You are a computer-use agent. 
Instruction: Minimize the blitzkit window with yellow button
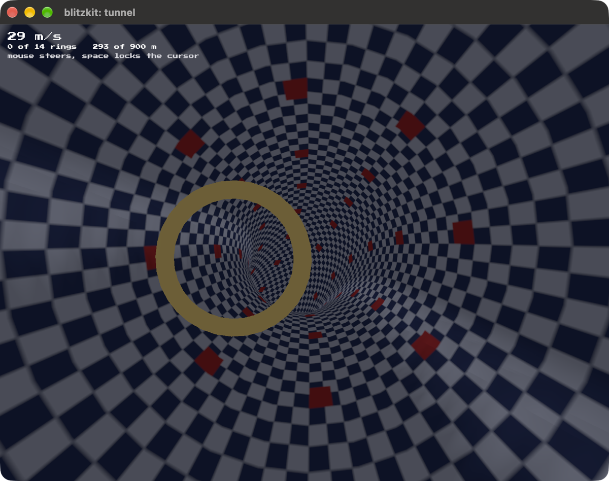[30, 12]
